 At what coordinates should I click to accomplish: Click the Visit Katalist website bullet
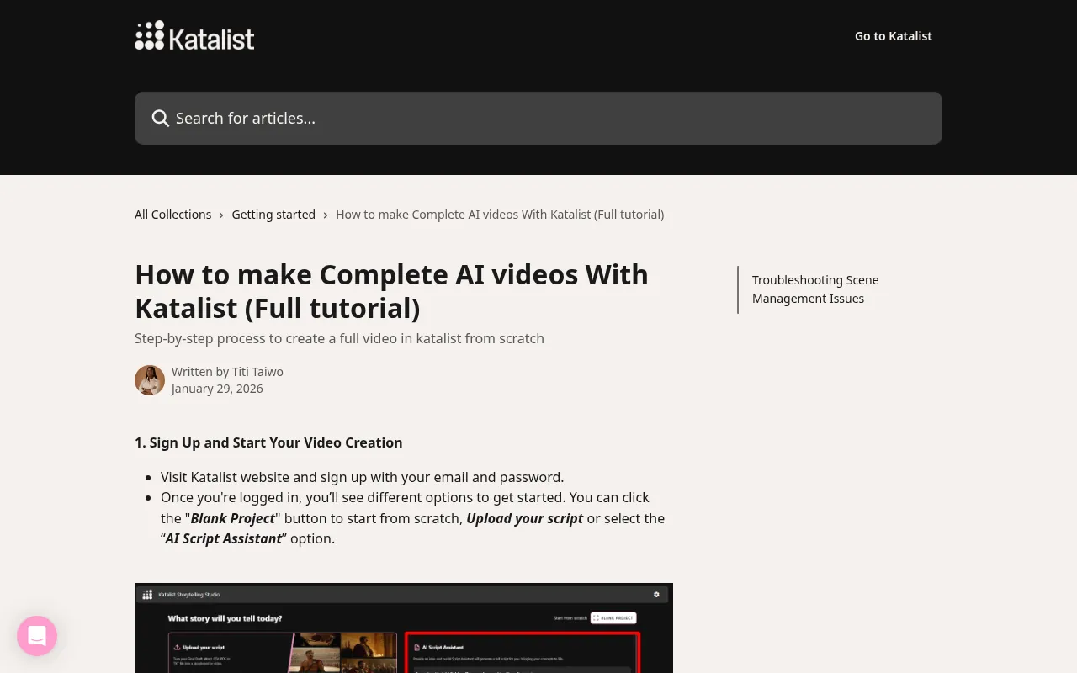point(362,477)
